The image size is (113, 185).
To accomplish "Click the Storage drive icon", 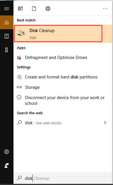I will click(x=19, y=87).
